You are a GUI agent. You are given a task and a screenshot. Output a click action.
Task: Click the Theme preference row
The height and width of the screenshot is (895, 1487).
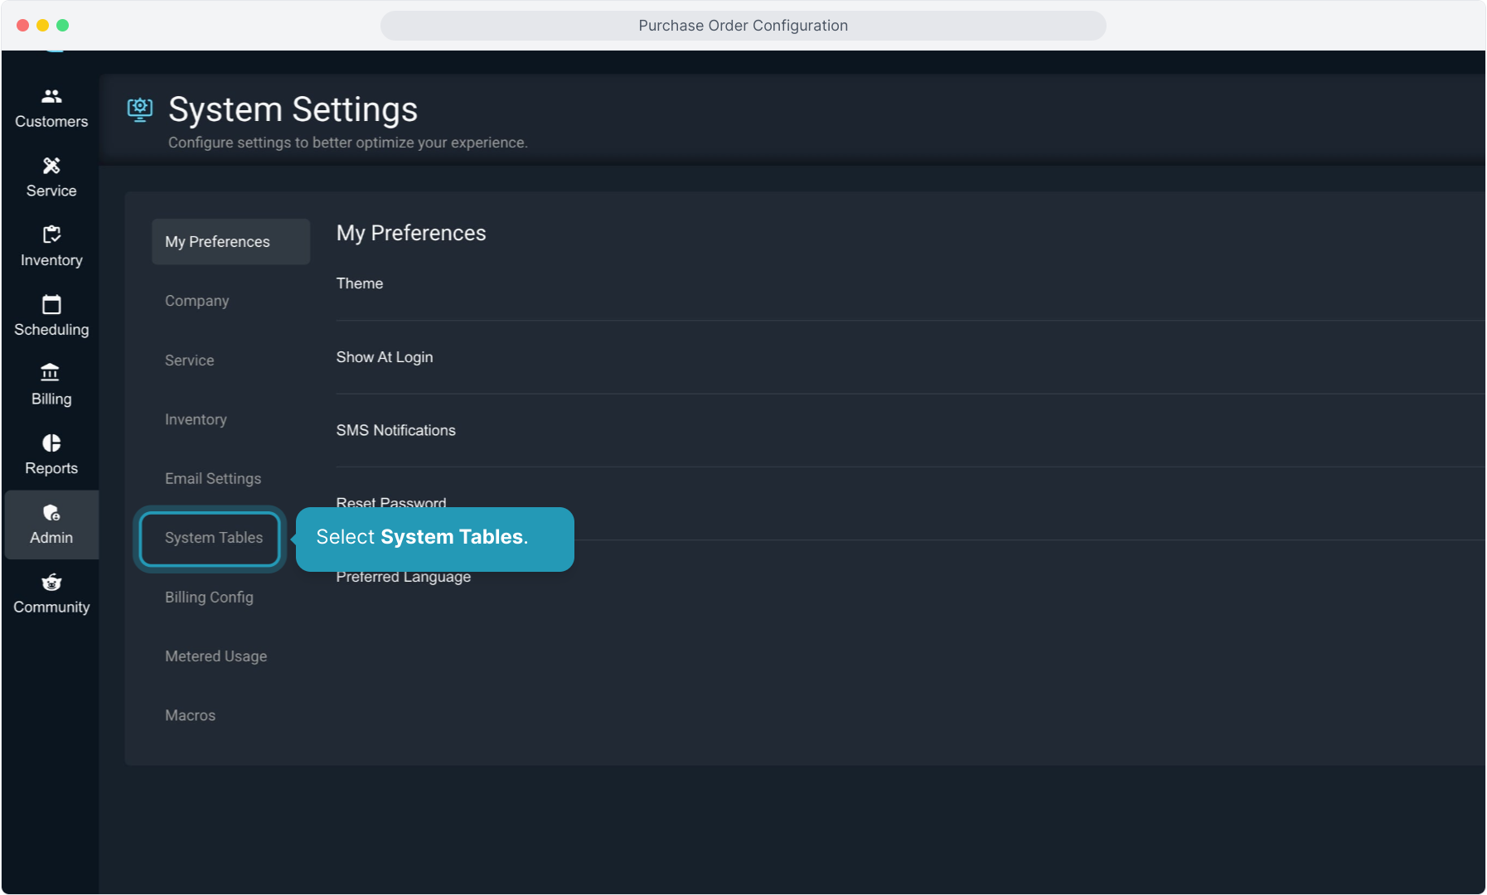click(360, 283)
